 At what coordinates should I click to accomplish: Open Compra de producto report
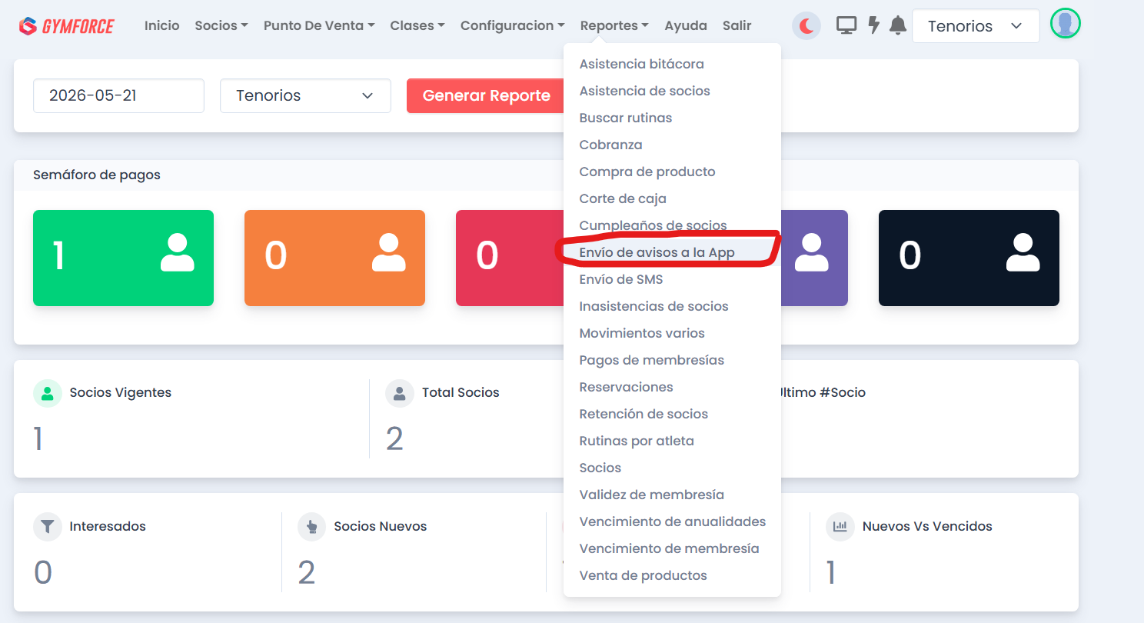tap(672, 172)
